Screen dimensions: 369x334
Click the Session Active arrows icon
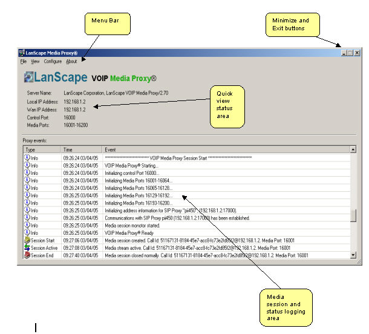pyautogui.click(x=27, y=247)
